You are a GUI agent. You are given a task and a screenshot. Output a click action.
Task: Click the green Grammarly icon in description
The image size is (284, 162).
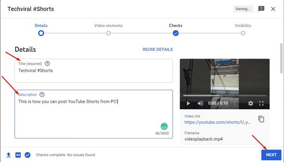pos(164,126)
